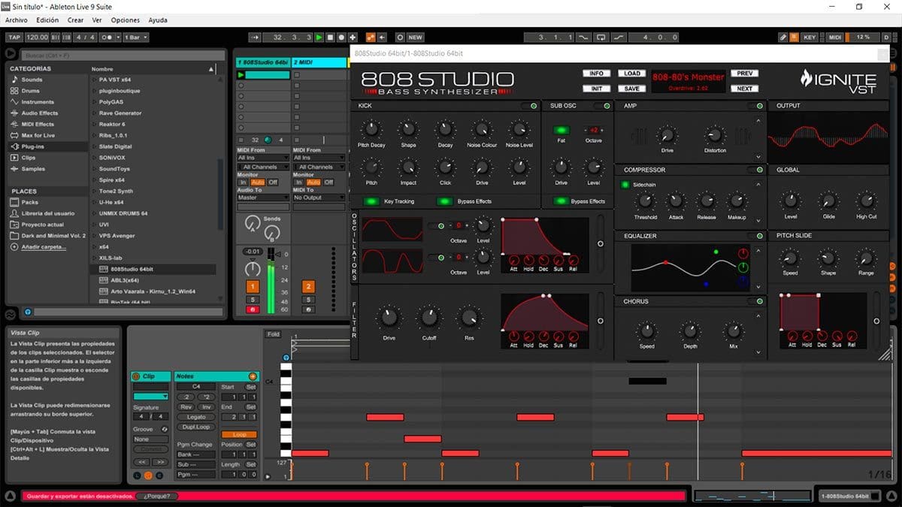Activate the Arrangement Record button

pyautogui.click(x=341, y=37)
